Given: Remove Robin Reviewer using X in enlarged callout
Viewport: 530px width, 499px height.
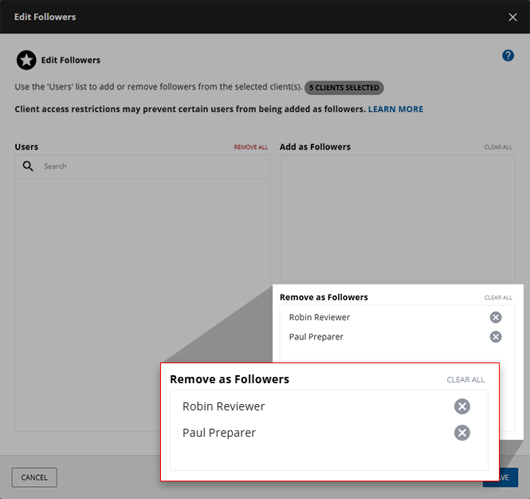Looking at the screenshot, I should pyautogui.click(x=462, y=406).
